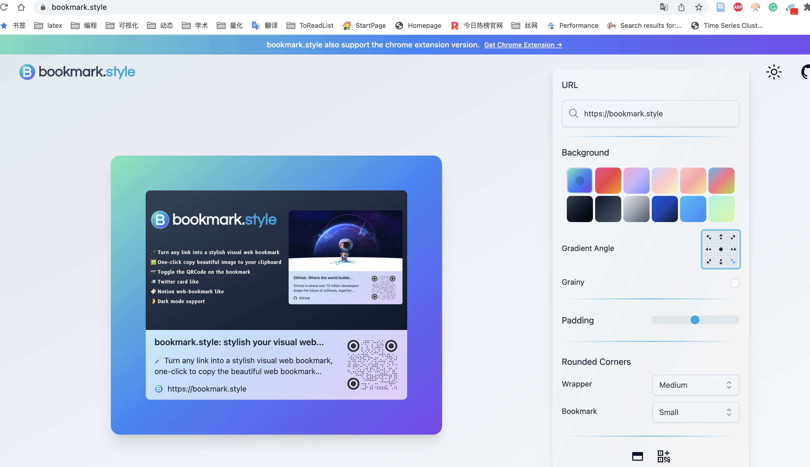This screenshot has width=810, height=467.
Task: Choose the light lavender-peach gradient swatch
Action: click(665, 180)
